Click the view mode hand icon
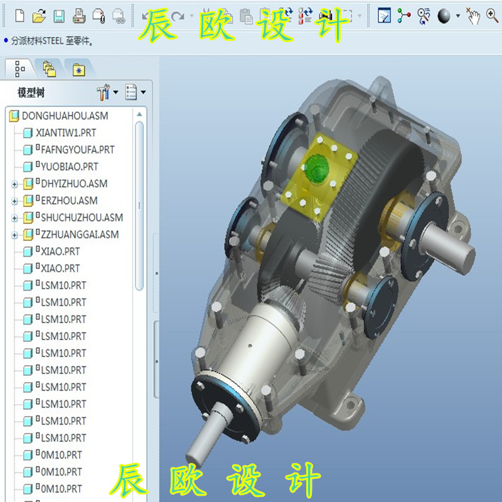502x502 pixels. [x=473, y=16]
